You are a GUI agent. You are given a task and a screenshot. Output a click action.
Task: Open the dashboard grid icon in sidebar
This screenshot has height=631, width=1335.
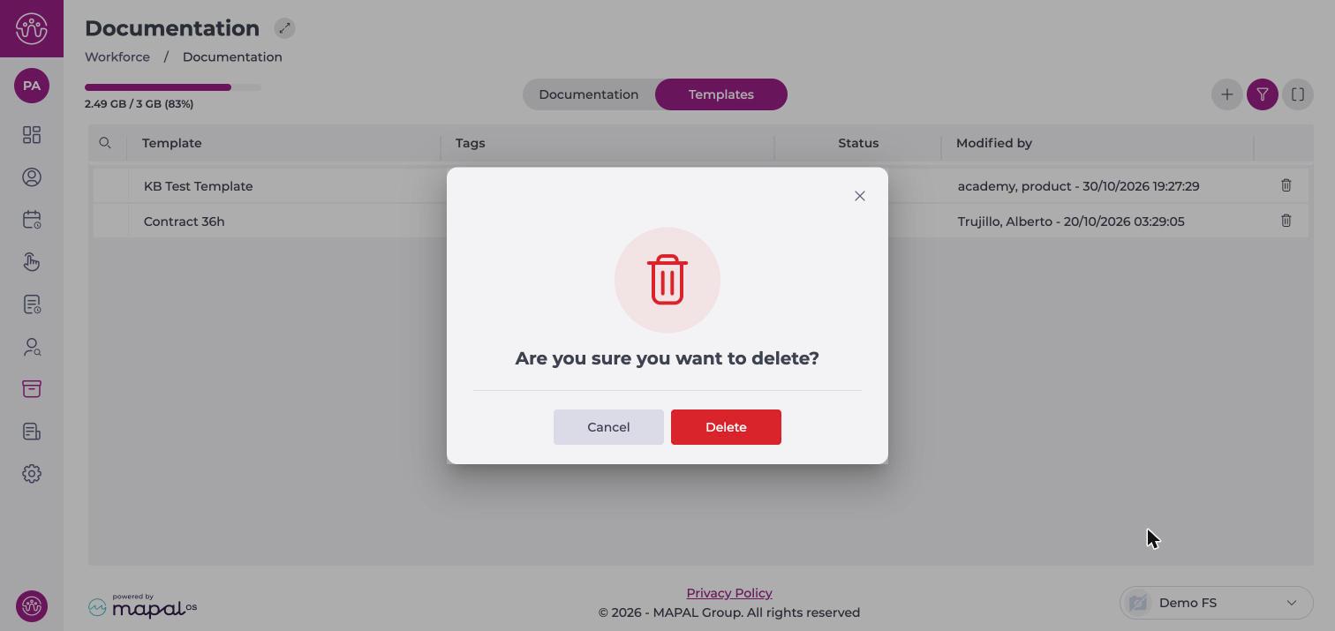click(32, 135)
